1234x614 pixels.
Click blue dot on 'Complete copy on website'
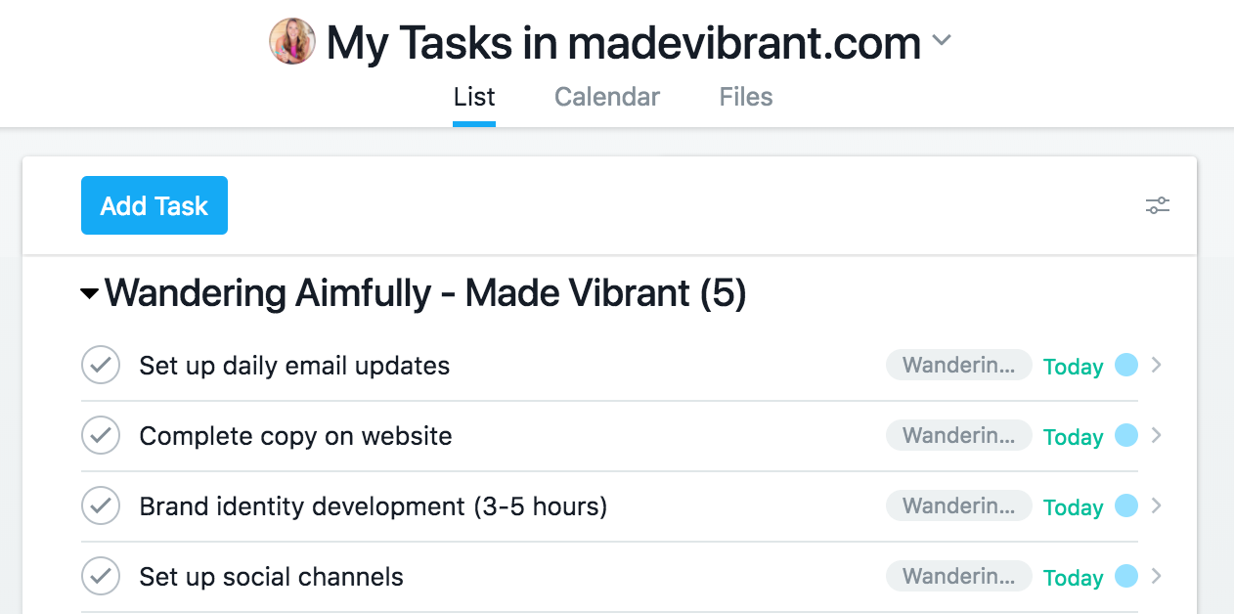1126,435
